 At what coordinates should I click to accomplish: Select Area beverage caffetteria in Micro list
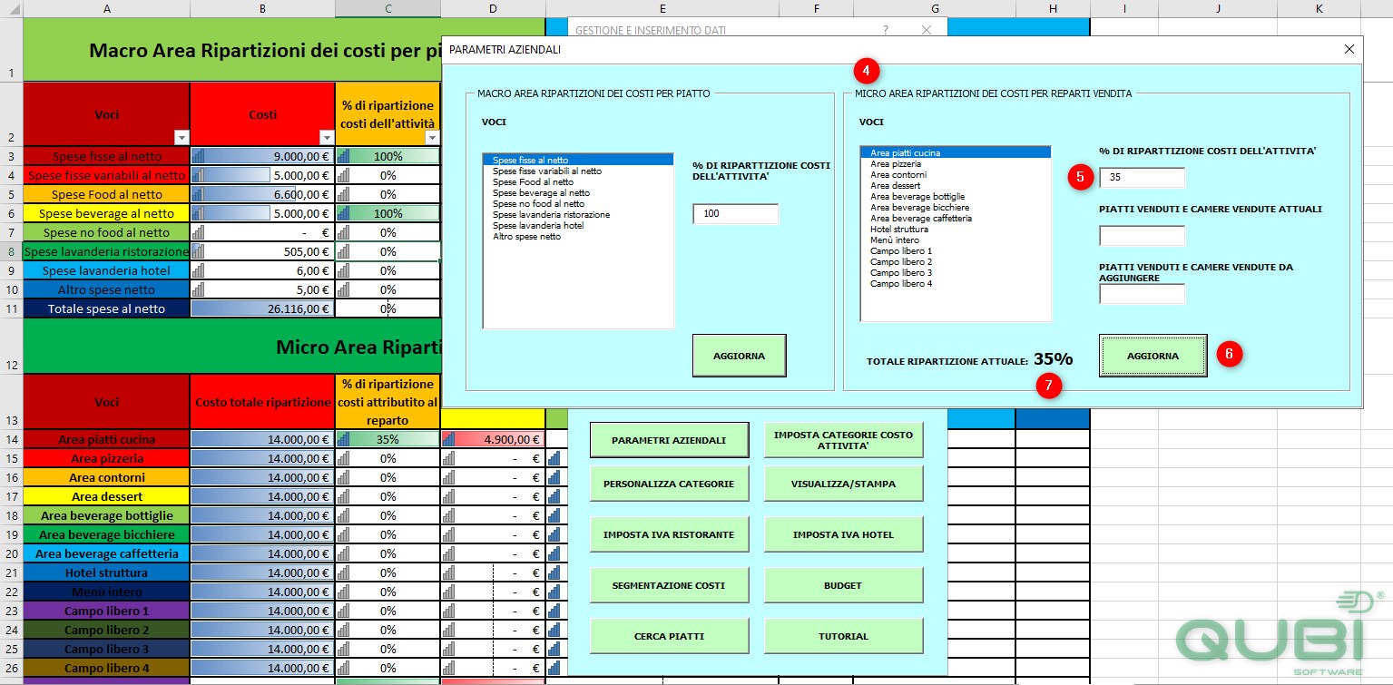click(956, 218)
